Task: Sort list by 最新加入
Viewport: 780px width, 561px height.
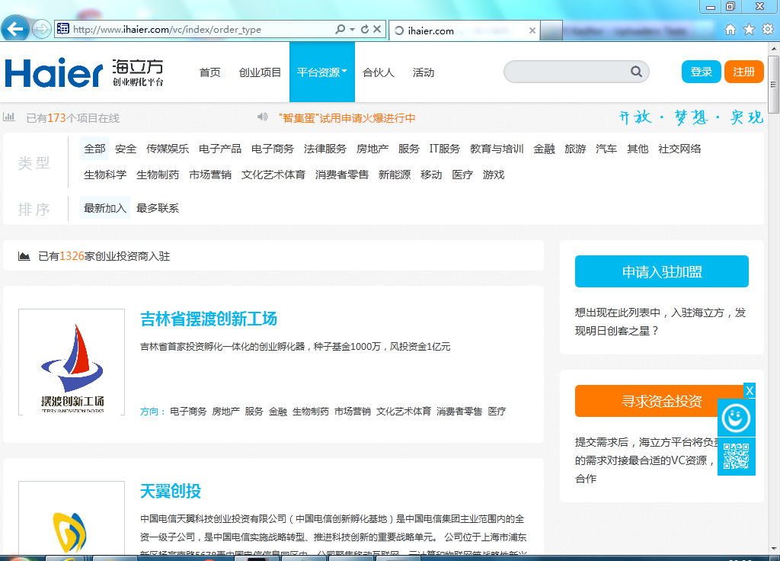Action: (105, 208)
